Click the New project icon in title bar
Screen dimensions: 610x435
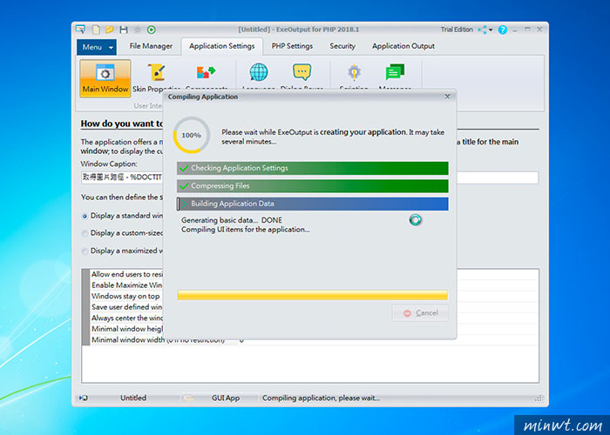(96, 30)
